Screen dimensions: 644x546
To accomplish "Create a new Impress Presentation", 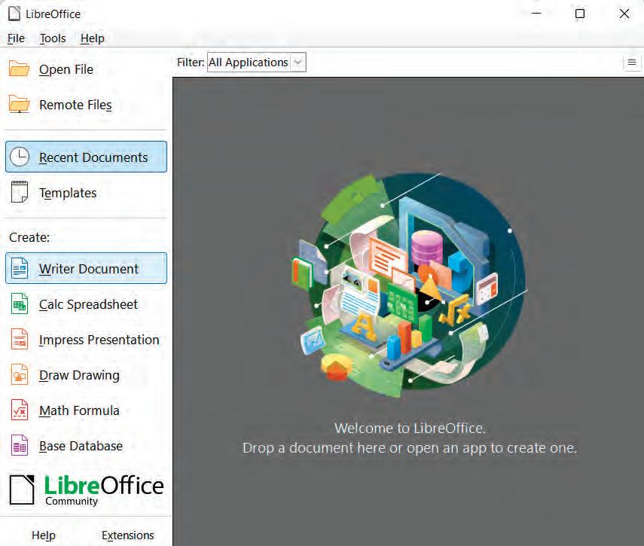I will (87, 340).
